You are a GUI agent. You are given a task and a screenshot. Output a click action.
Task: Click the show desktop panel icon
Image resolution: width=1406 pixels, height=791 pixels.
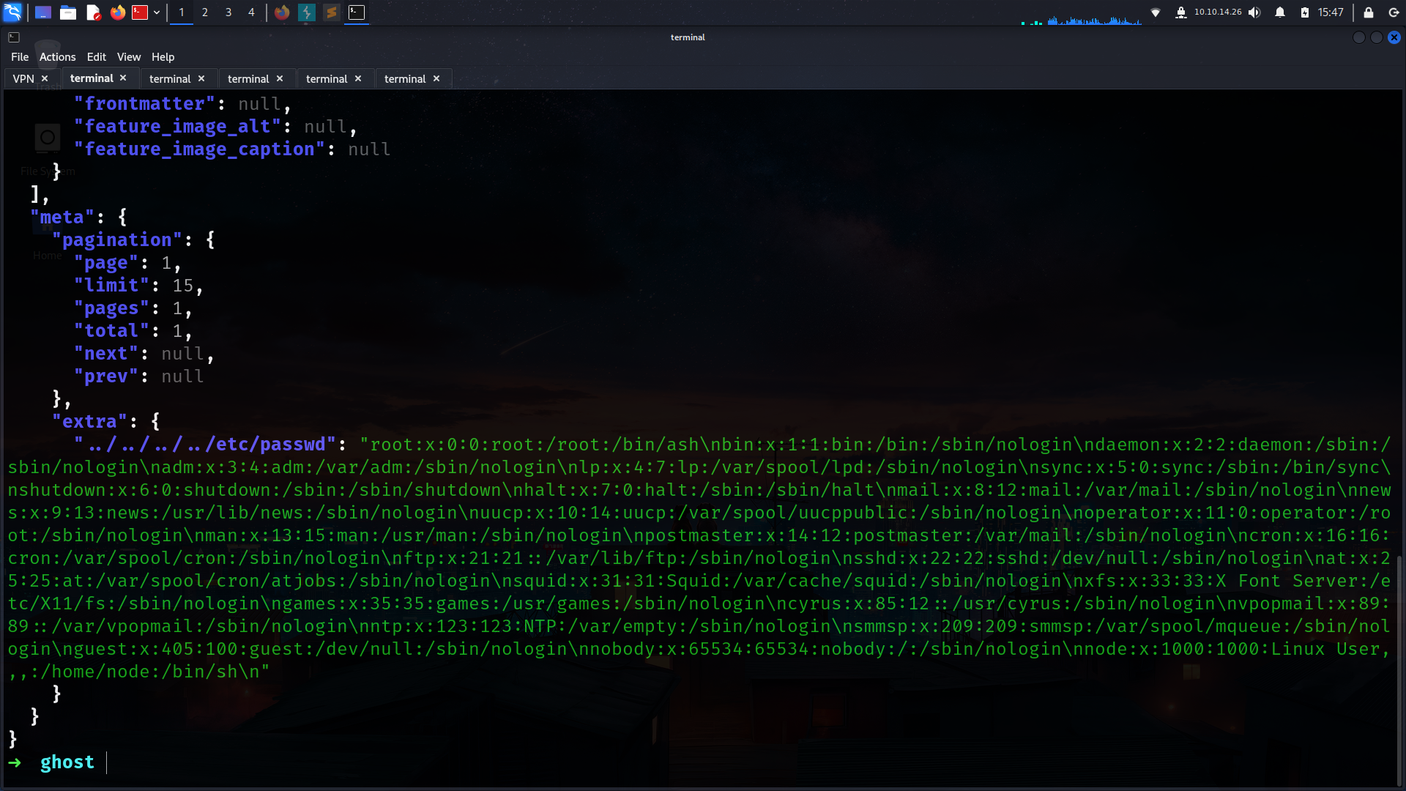tap(43, 12)
